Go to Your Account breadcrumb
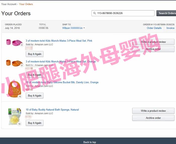 [9, 4]
